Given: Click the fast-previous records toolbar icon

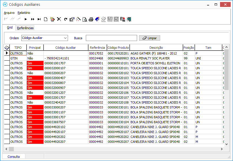Looking at the screenshot, I should [12, 19].
